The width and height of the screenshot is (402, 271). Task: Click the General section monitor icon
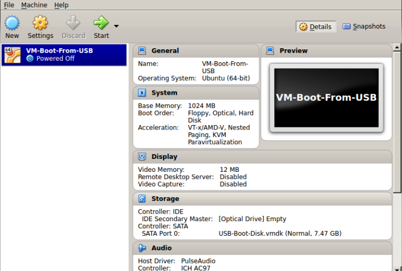[142, 51]
